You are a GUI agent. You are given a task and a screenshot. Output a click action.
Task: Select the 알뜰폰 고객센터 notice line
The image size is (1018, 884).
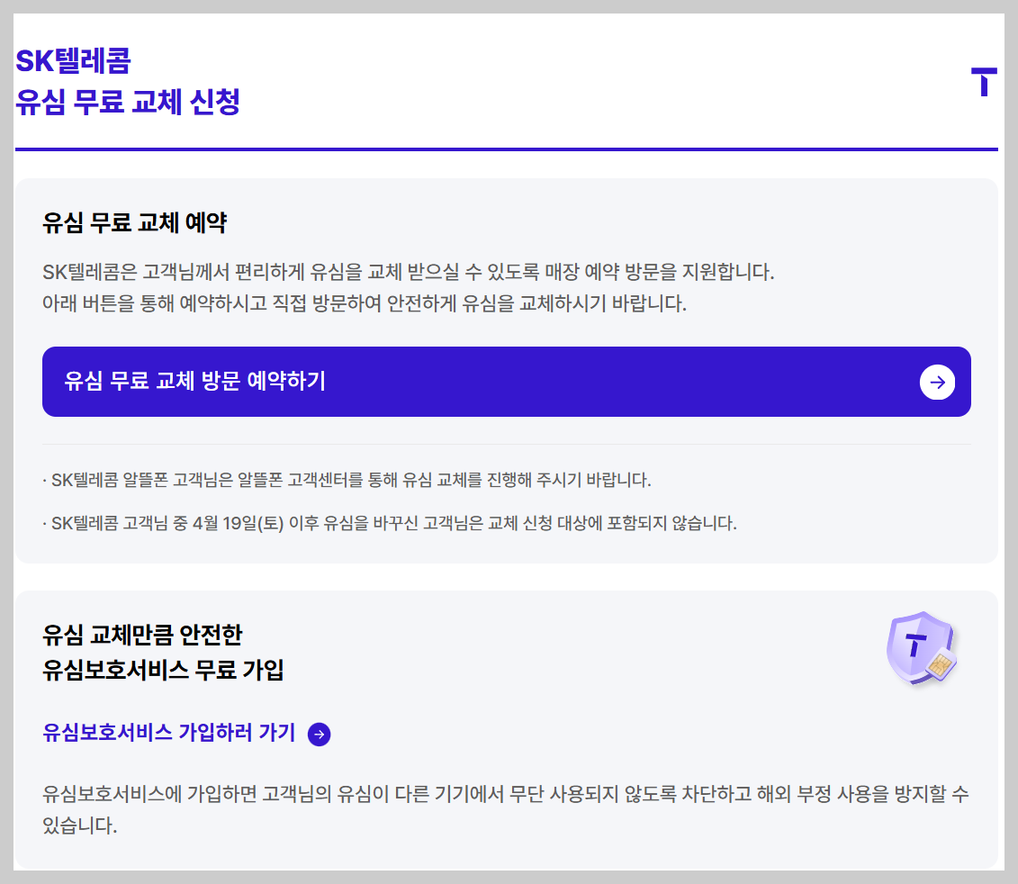pyautogui.click(x=347, y=480)
